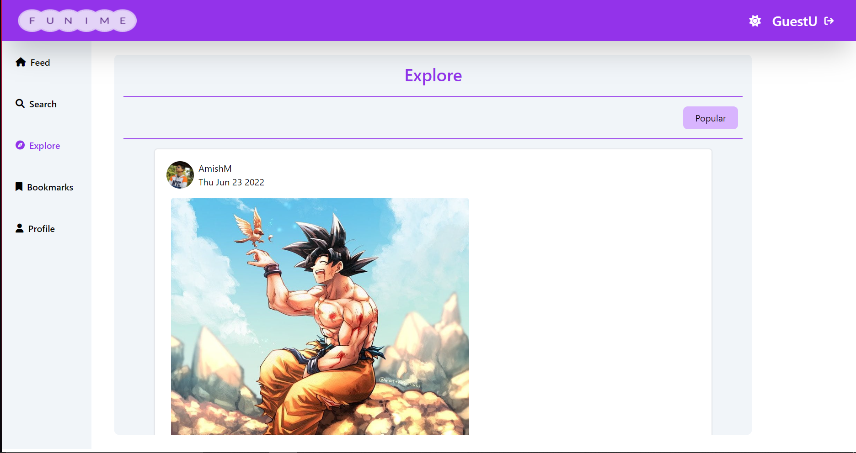Viewport: 856px width, 453px height.
Task: Switch to the Bookmarks section
Action: click(50, 187)
